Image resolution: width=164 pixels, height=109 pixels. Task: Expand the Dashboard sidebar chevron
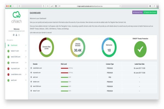(26, 45)
